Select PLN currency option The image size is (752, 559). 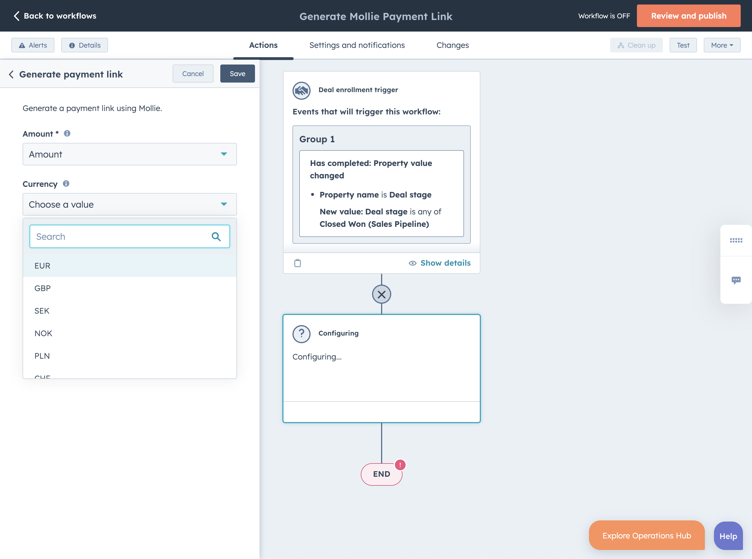tap(130, 356)
